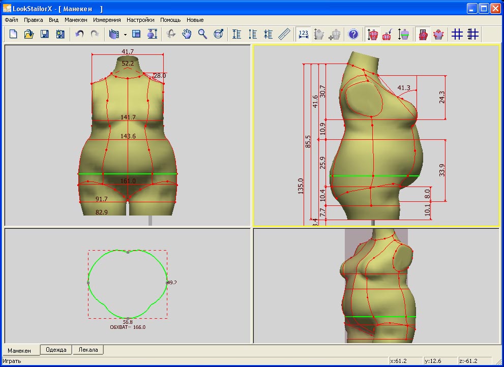Click the plain blue grid icon

457,34
